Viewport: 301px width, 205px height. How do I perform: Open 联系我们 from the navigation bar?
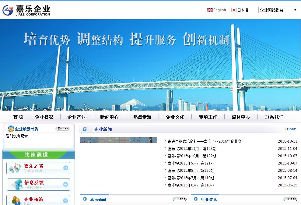(274, 117)
